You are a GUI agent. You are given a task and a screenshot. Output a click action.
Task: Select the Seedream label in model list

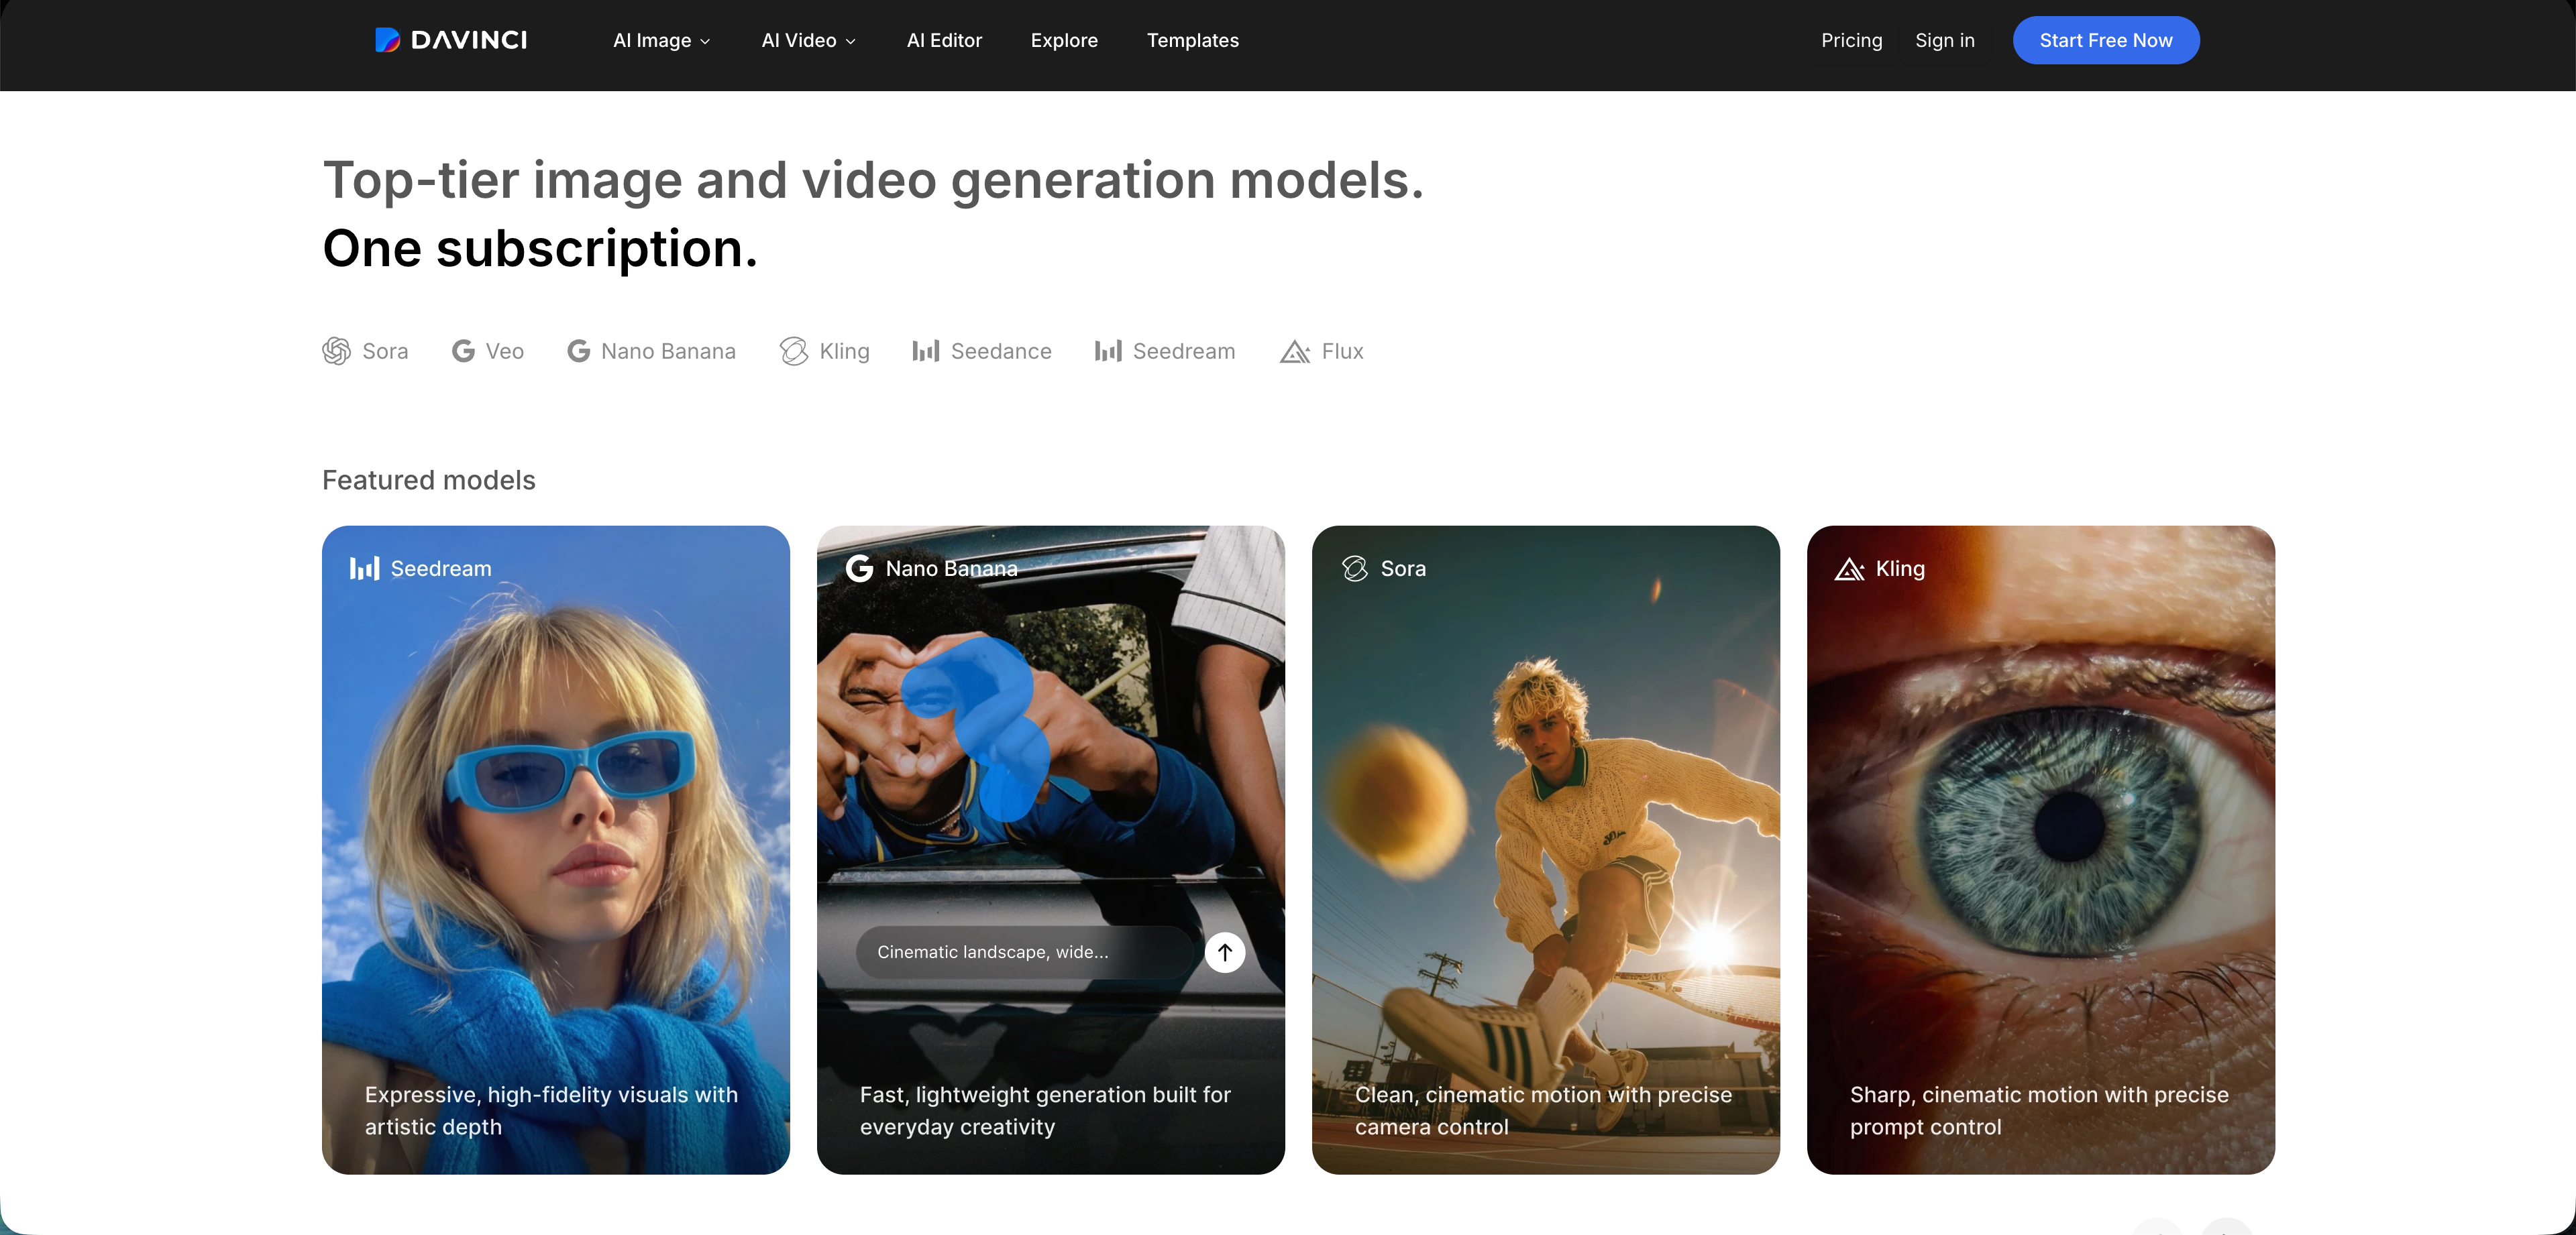click(x=1184, y=352)
